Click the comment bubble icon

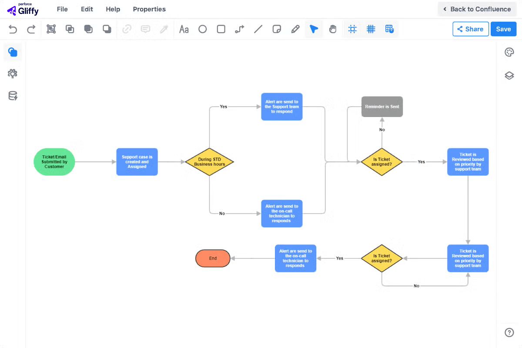[x=145, y=29]
